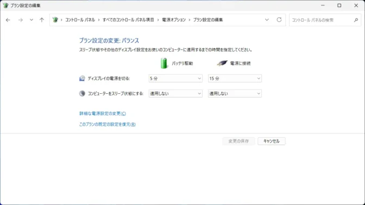Screen dimensions: 365x205
Task: Click the 変更の保存 button
Action: [x=238, y=141]
